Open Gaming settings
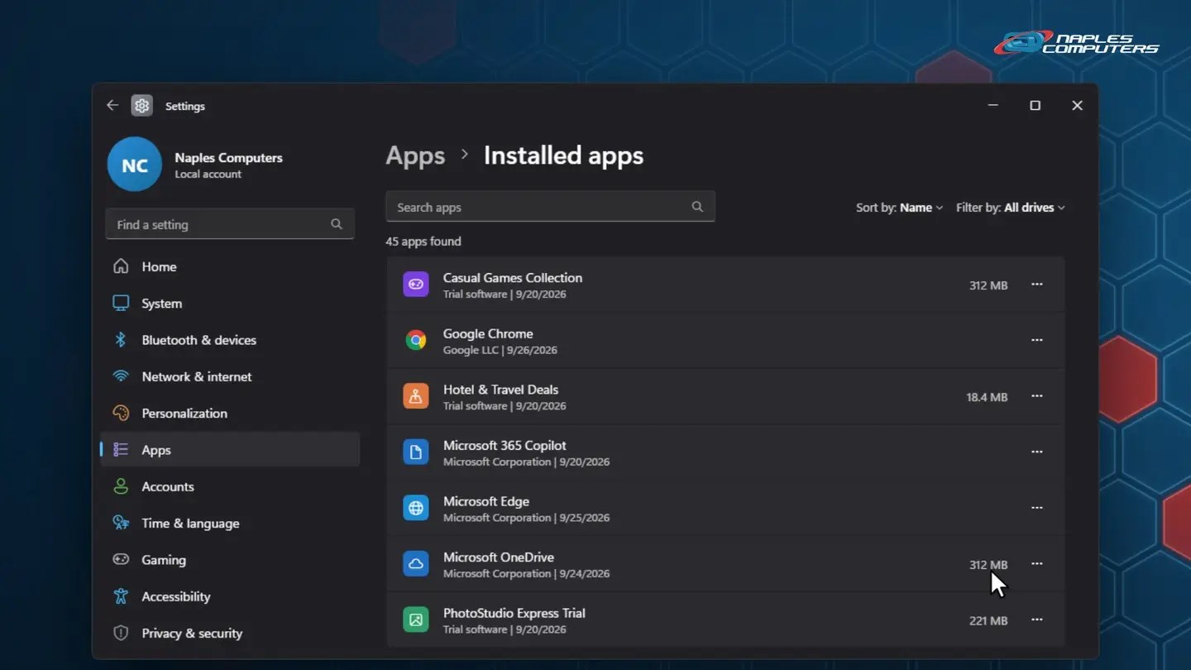The width and height of the screenshot is (1191, 670). [x=230, y=560]
